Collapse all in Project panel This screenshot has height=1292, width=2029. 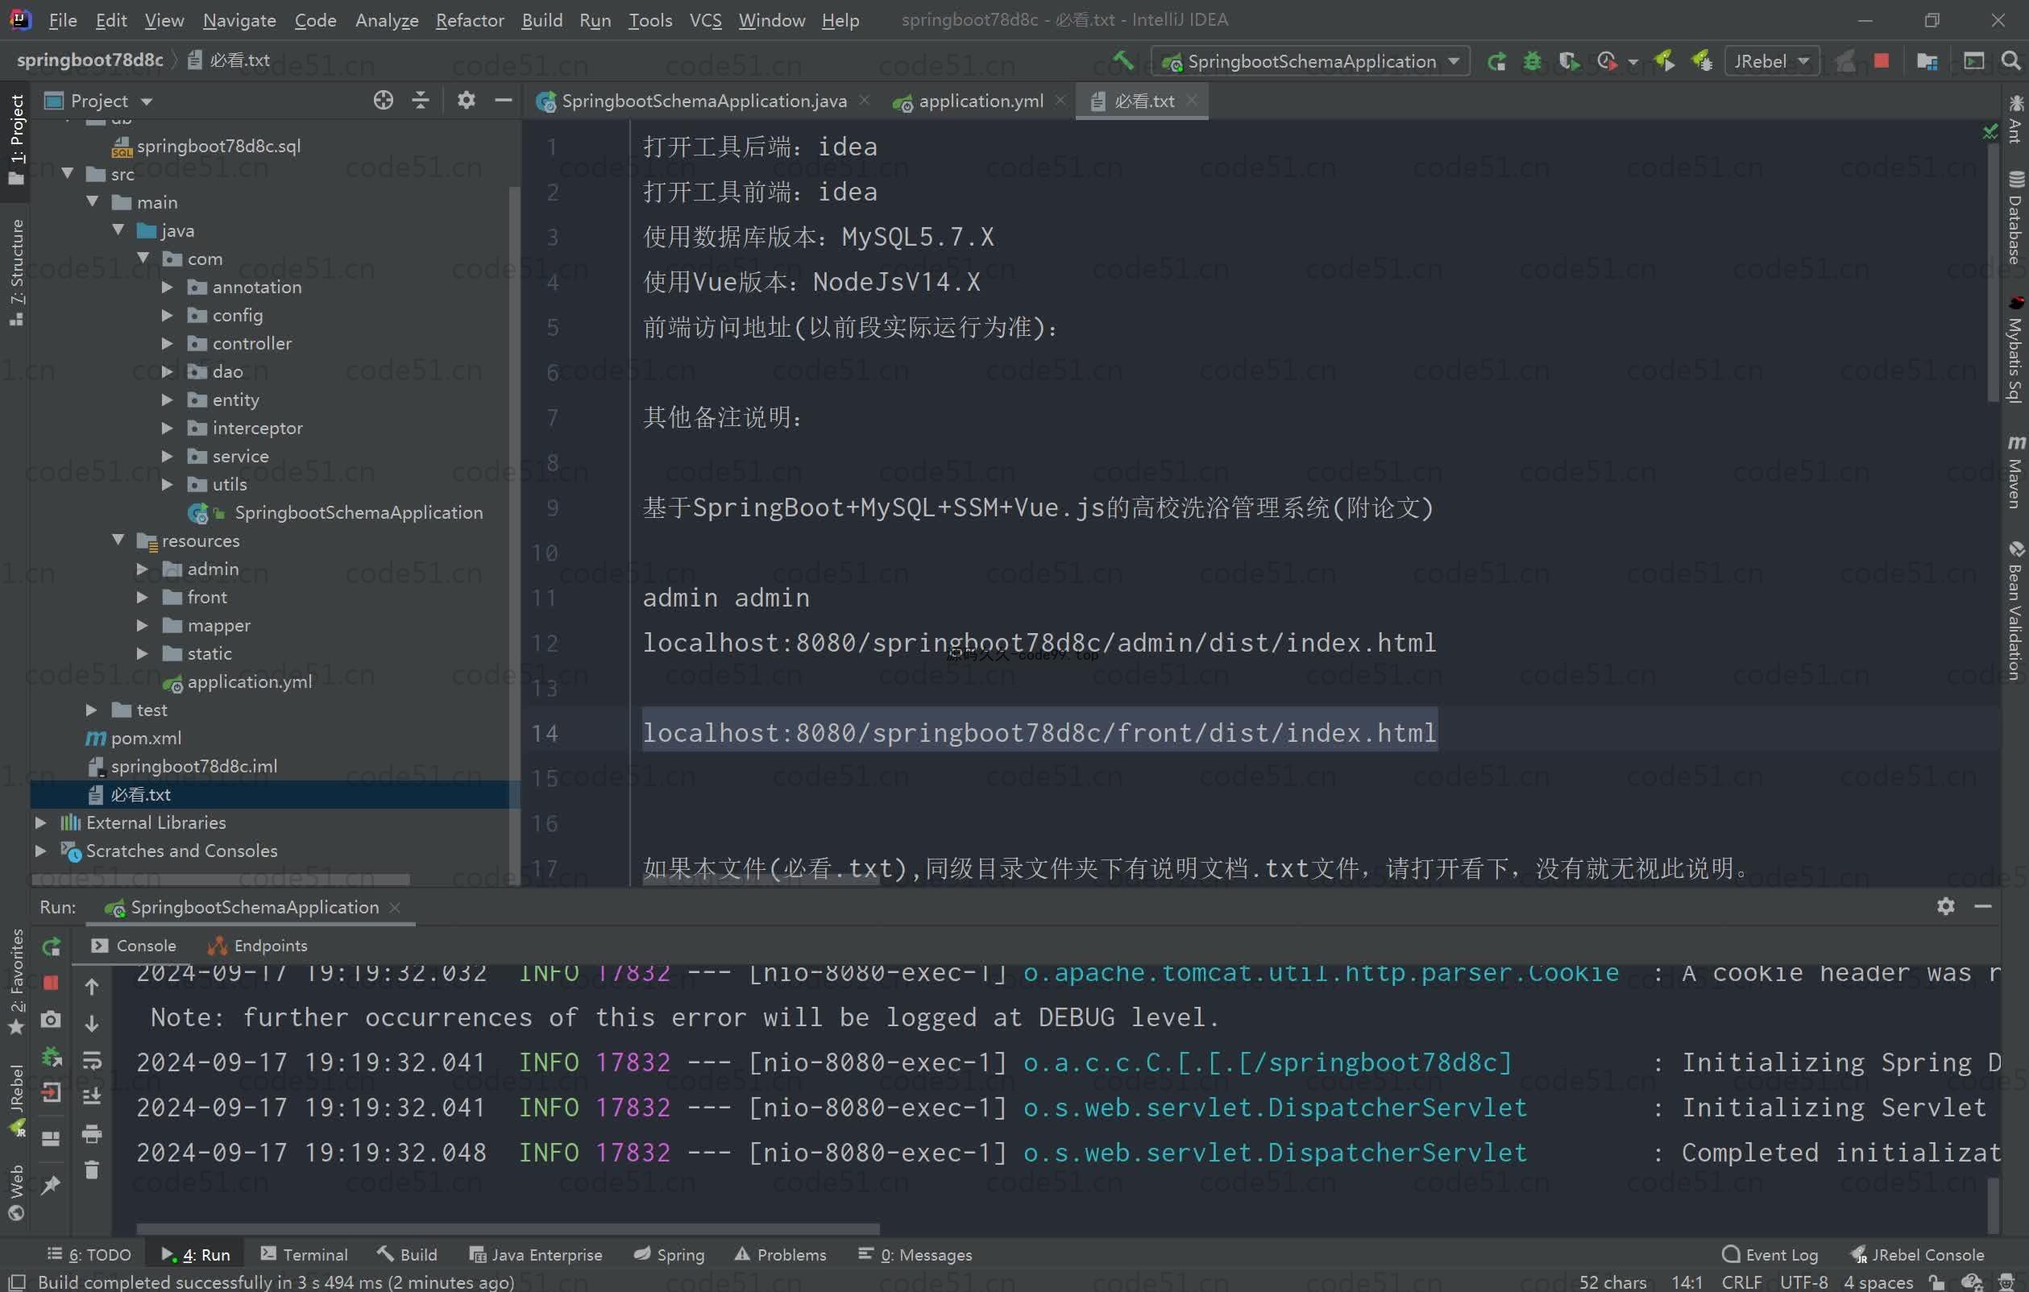pos(421,100)
